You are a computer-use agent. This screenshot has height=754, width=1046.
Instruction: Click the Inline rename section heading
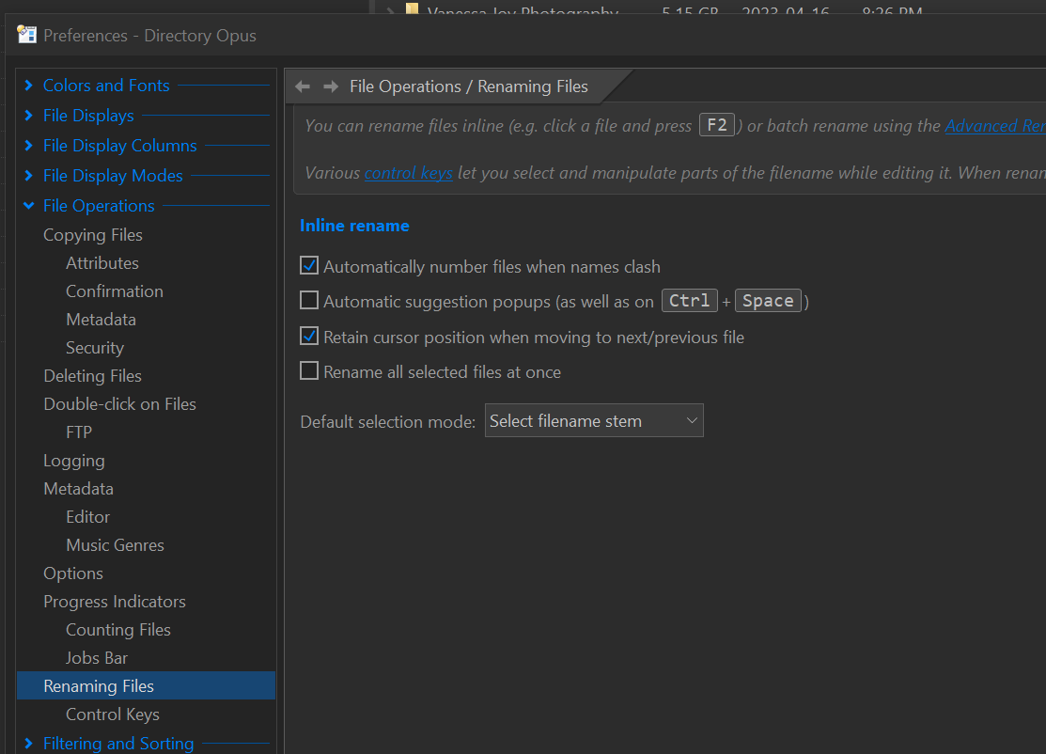[354, 226]
